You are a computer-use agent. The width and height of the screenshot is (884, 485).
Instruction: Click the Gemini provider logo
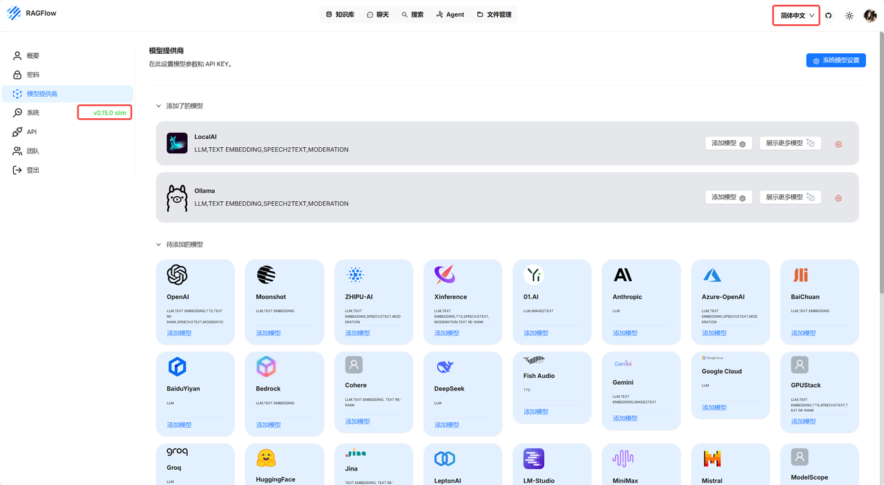623,363
